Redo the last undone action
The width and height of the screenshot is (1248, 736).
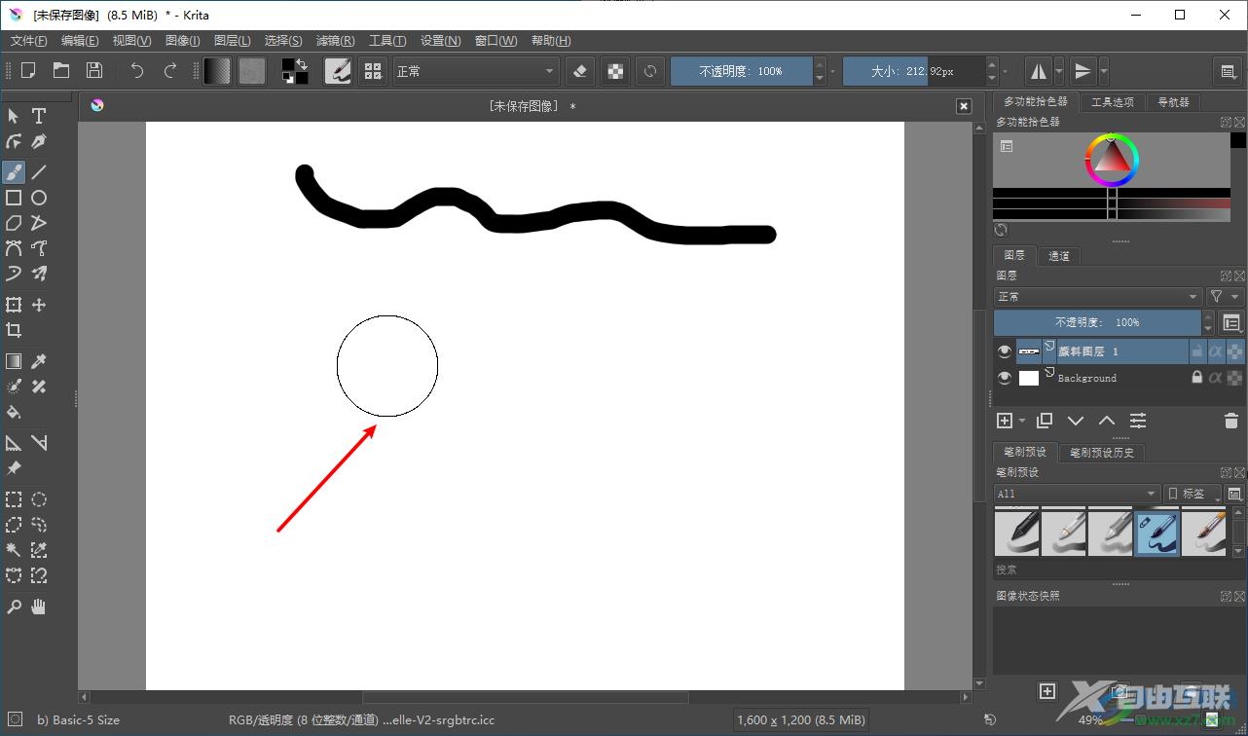pos(170,70)
